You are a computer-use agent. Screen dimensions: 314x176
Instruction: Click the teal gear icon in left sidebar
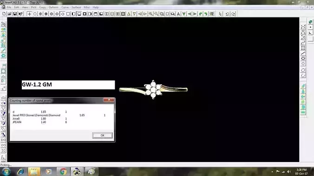click(x=3, y=56)
